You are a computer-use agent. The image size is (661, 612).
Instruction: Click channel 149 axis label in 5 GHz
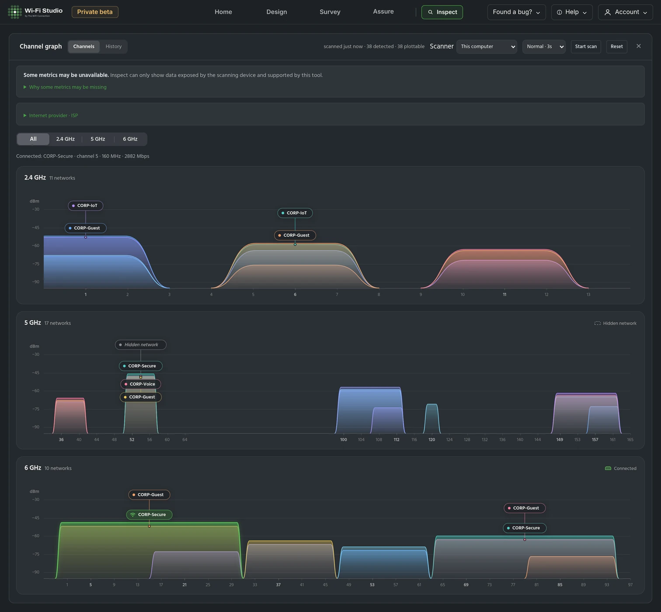[x=560, y=439]
